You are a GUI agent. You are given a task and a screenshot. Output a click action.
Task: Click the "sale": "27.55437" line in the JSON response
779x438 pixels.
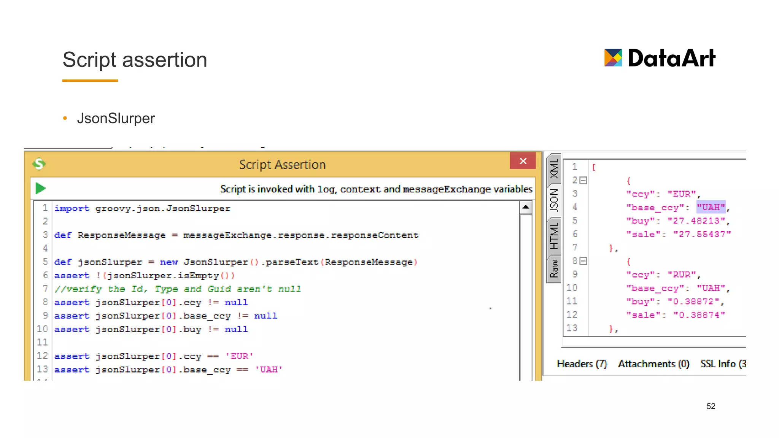tap(679, 234)
